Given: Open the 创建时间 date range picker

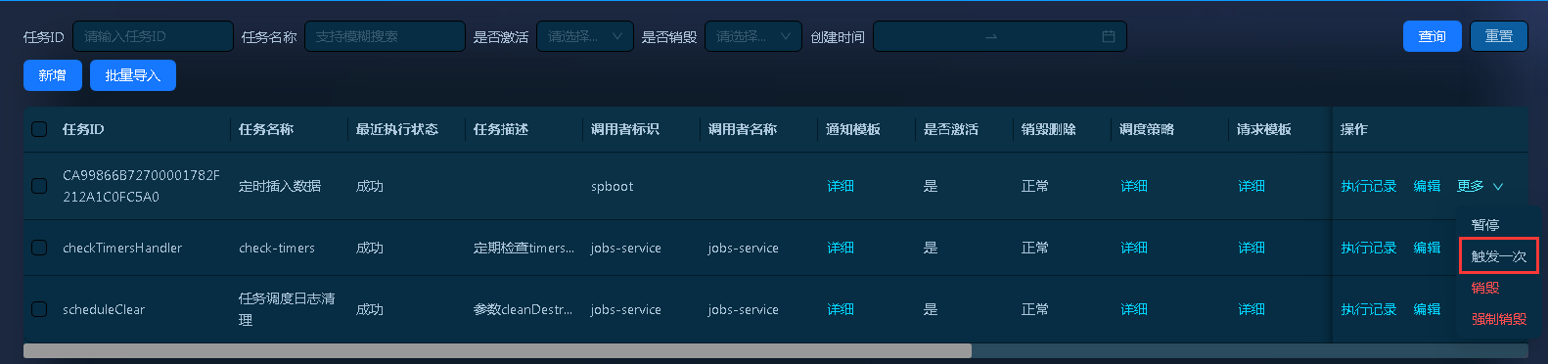Looking at the screenshot, I should pyautogui.click(x=999, y=36).
